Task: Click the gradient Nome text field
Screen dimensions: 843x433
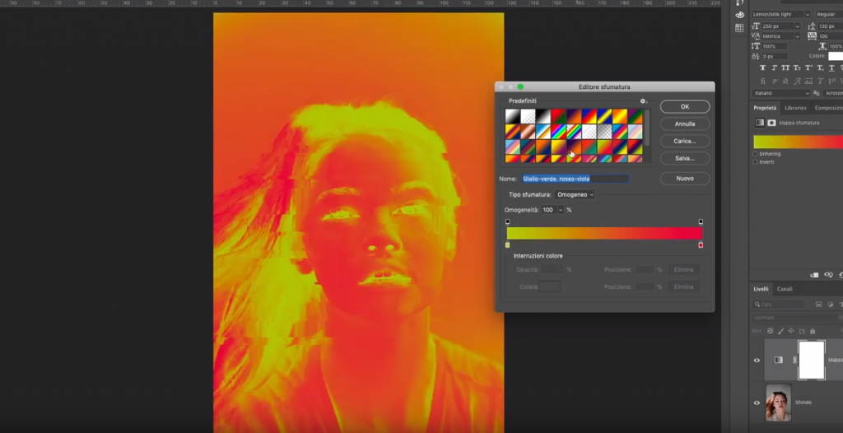Action: [575, 179]
